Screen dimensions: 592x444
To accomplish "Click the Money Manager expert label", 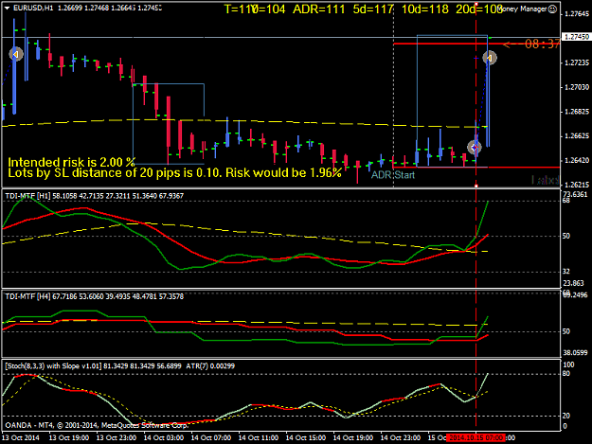I will [x=523, y=9].
